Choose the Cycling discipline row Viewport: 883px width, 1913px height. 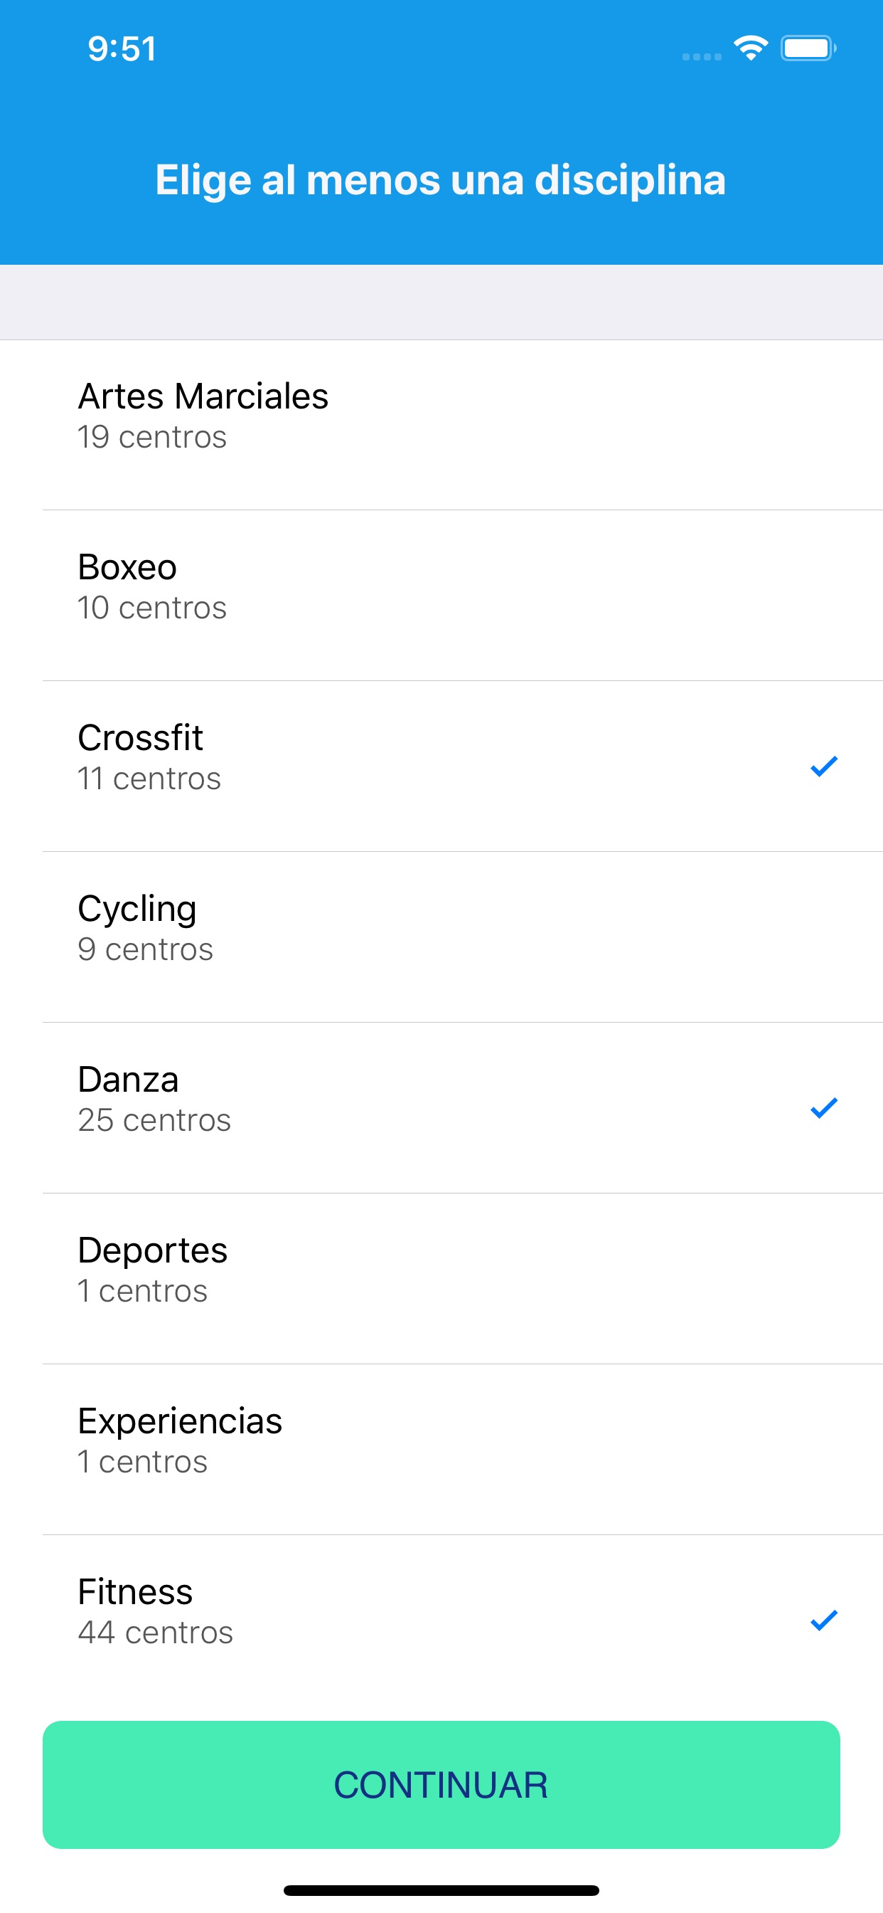pos(442,937)
